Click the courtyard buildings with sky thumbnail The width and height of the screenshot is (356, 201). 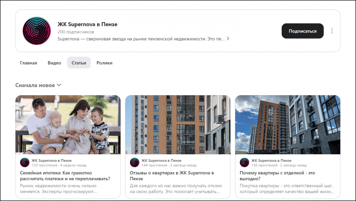287,125
